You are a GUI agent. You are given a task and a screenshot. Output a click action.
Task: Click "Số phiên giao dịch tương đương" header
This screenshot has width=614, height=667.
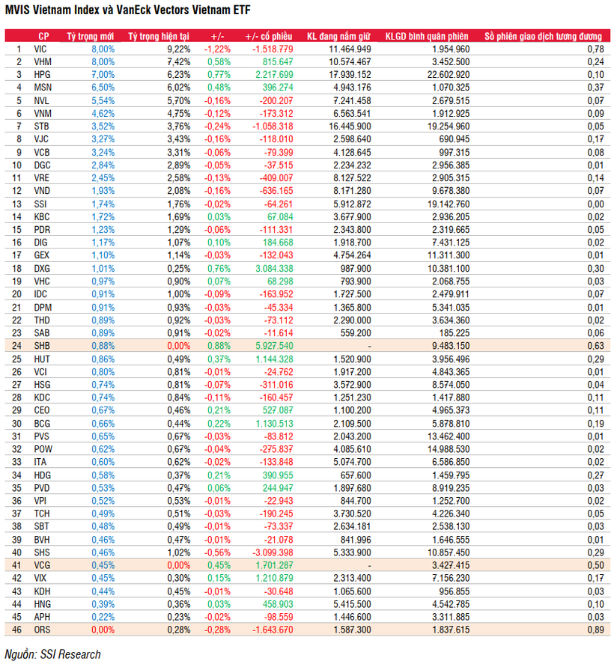[543, 36]
